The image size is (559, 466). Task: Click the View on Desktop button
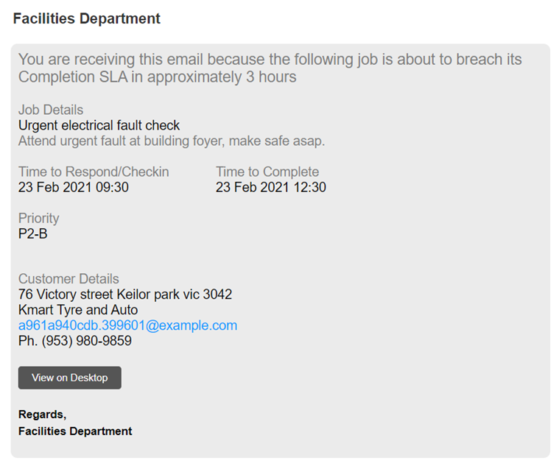tap(69, 378)
